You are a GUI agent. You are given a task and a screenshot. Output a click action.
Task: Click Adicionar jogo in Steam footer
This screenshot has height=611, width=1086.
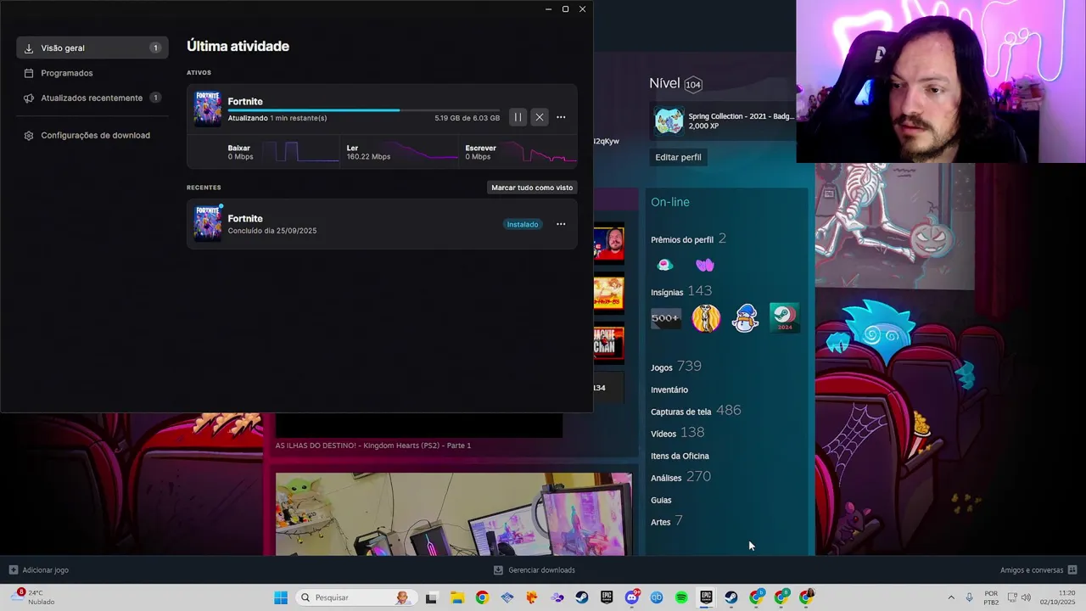tap(39, 570)
